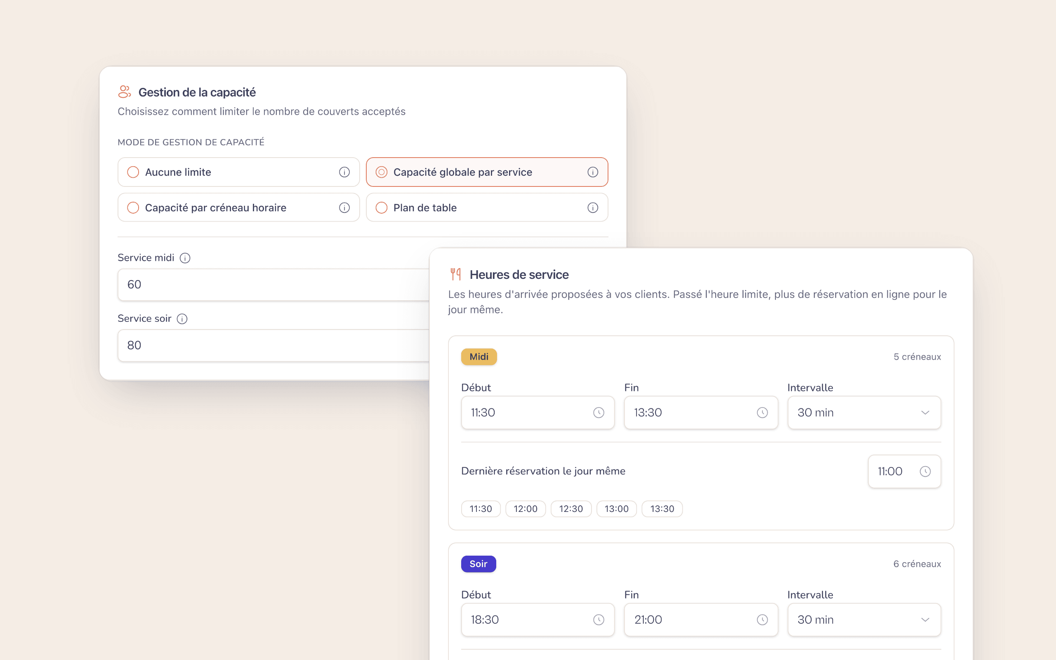This screenshot has width=1056, height=660.
Task: Select the 11:30 time slot chip
Action: pos(481,509)
